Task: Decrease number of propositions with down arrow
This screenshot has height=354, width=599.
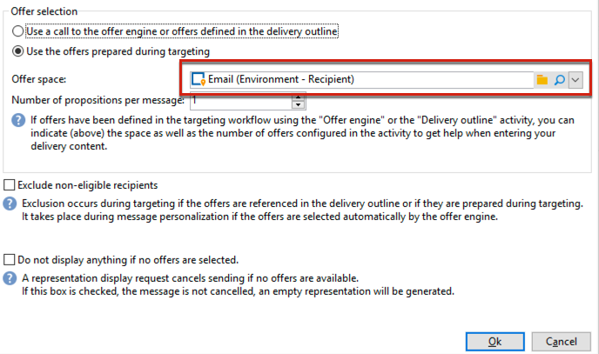Action: click(298, 104)
